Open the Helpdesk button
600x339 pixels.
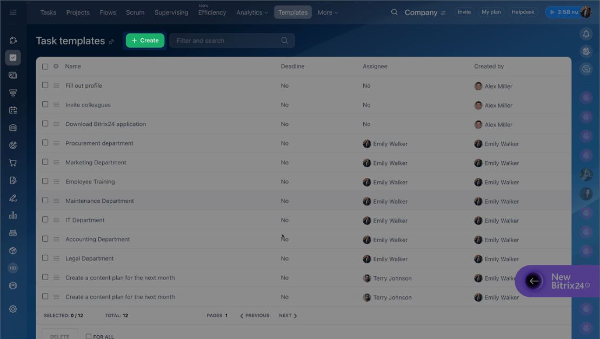[x=523, y=12]
